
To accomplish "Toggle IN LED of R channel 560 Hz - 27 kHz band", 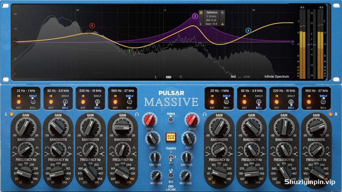I will (309, 102).
